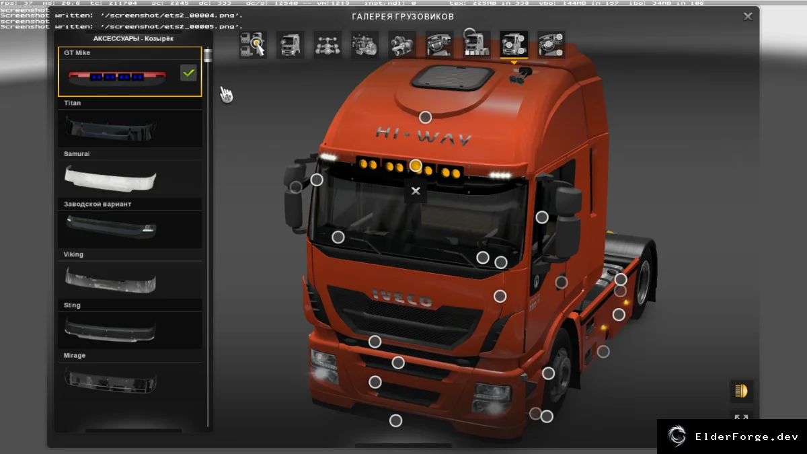Screen dimensions: 807x454
Task: Close the truck gallery window
Action: pos(748,16)
